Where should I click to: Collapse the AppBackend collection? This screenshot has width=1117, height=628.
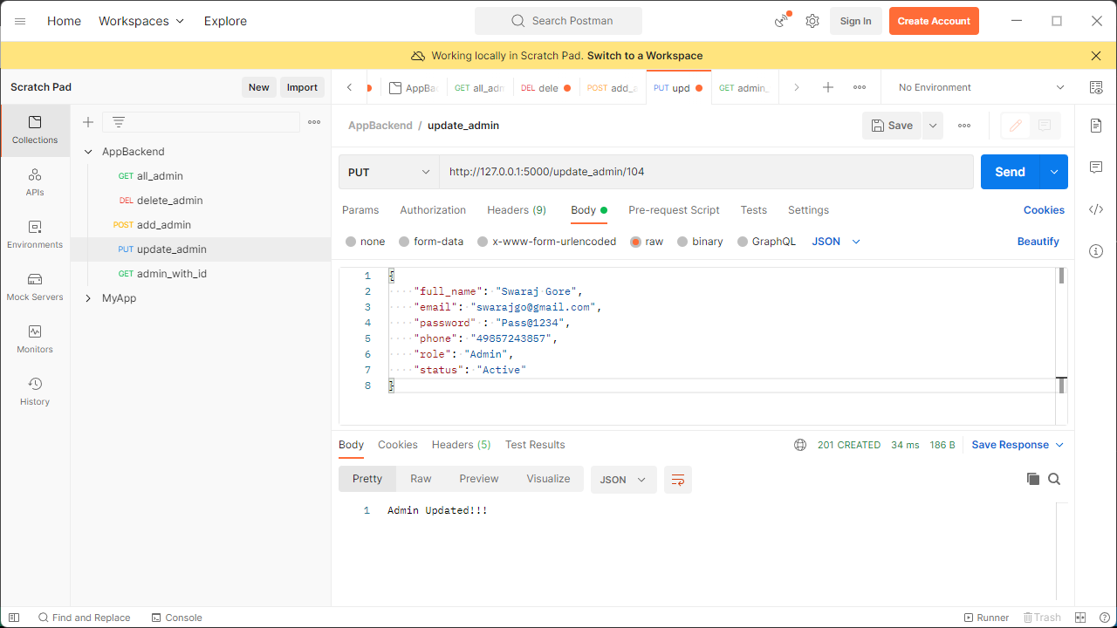88,152
